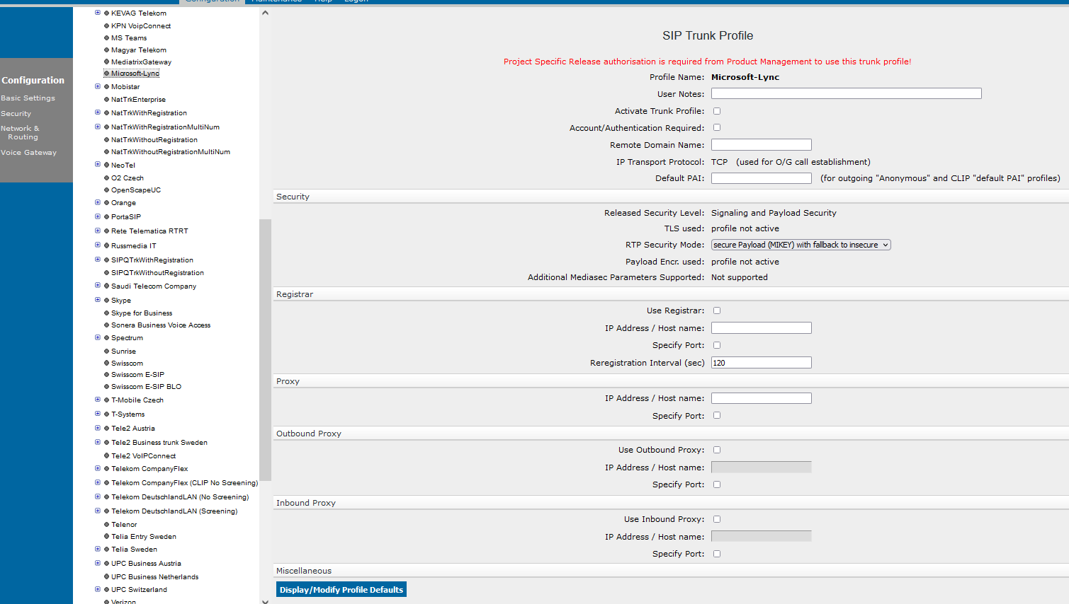The height and width of the screenshot is (604, 1069).
Task: Open the RTP Security Mode dropdown
Action: [x=801, y=245]
